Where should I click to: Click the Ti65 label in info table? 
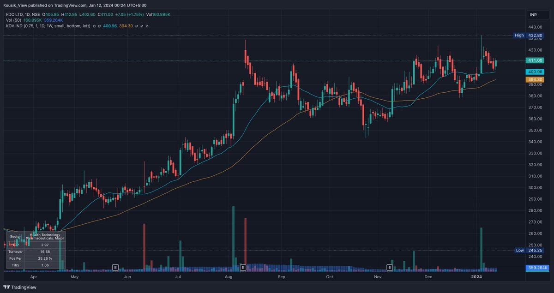pyautogui.click(x=15, y=265)
